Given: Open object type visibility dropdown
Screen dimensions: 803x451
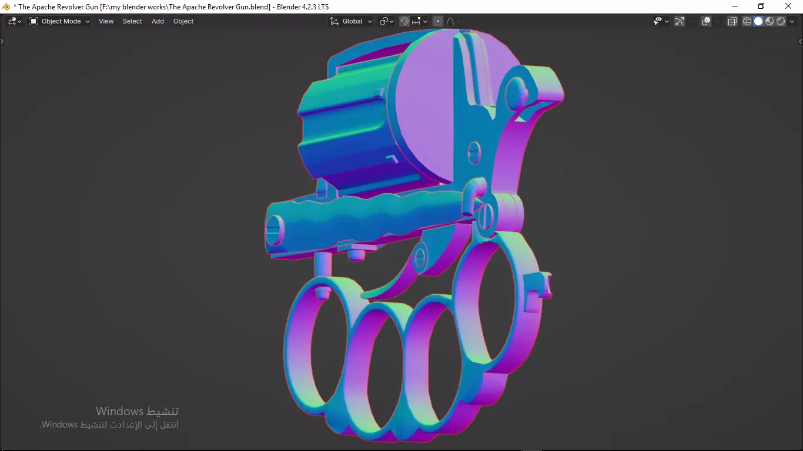Looking at the screenshot, I should (661, 21).
